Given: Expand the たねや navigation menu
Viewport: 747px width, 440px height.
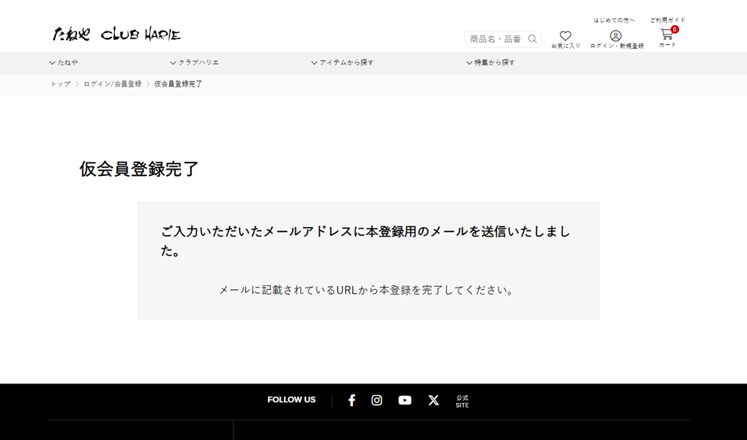Looking at the screenshot, I should (64, 62).
